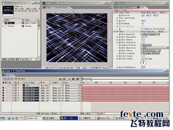
Task: Click the Switches / Modes toggle button
Action: click(x=49, y=113)
